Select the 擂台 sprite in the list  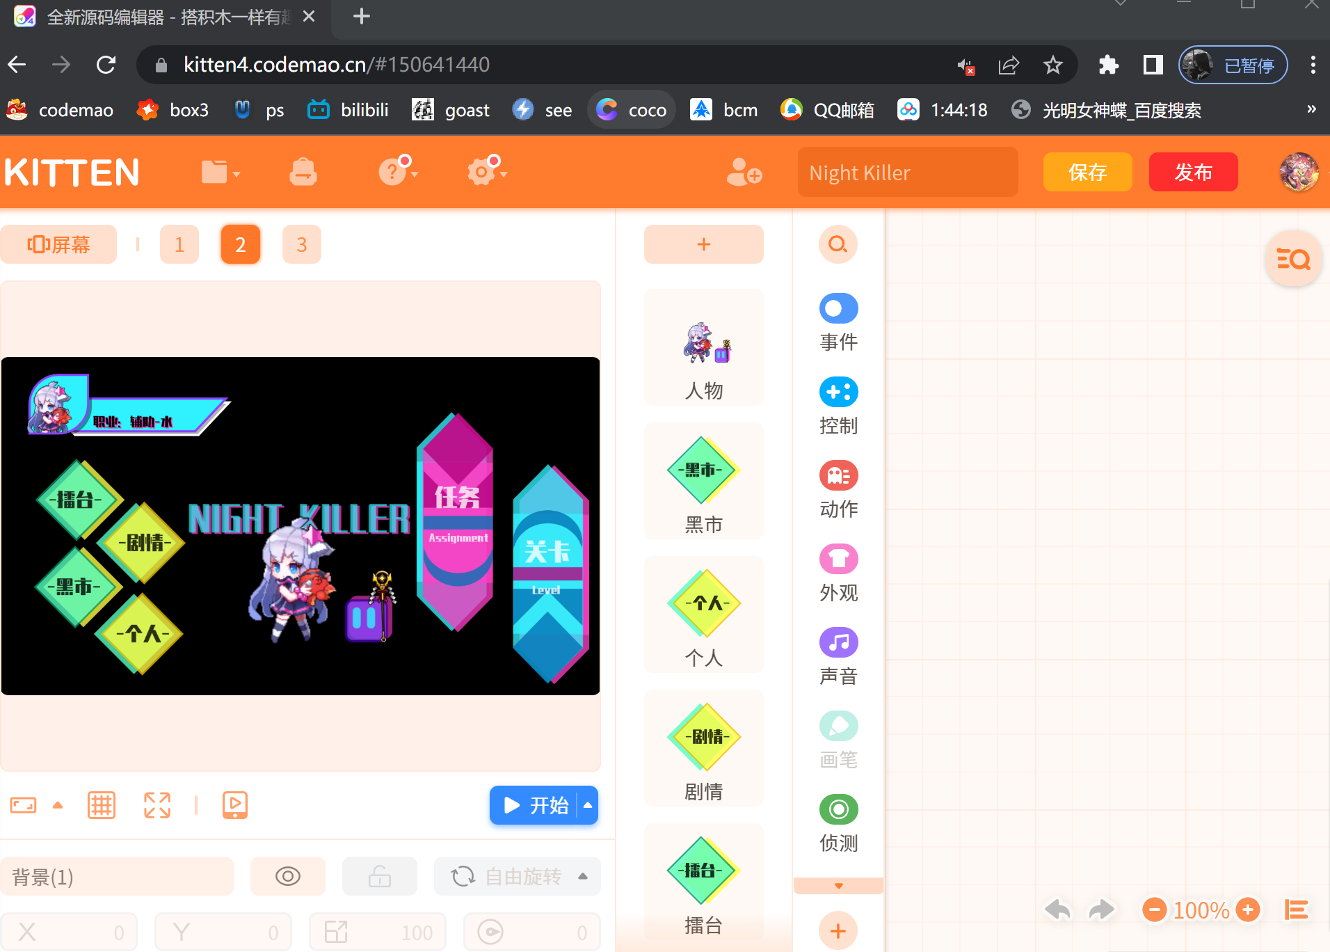coord(704,882)
